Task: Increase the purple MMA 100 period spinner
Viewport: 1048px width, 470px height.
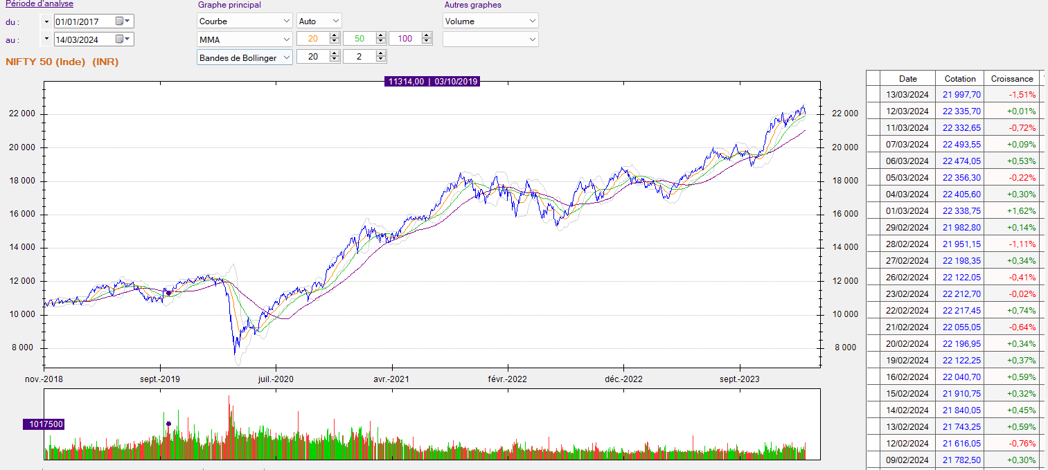Action: 427,36
